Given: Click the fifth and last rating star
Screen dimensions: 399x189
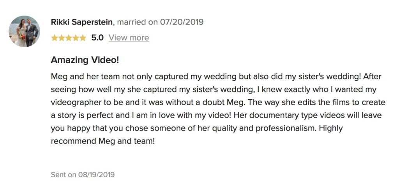Looking at the screenshot, I should [83, 38].
